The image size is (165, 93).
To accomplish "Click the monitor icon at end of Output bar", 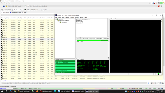I will [163, 83].
